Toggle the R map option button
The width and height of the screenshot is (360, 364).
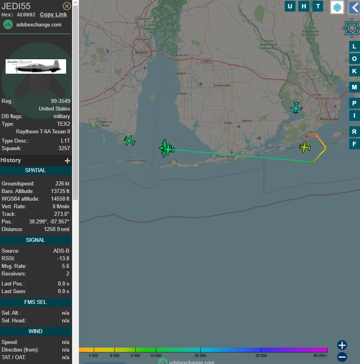354,132
